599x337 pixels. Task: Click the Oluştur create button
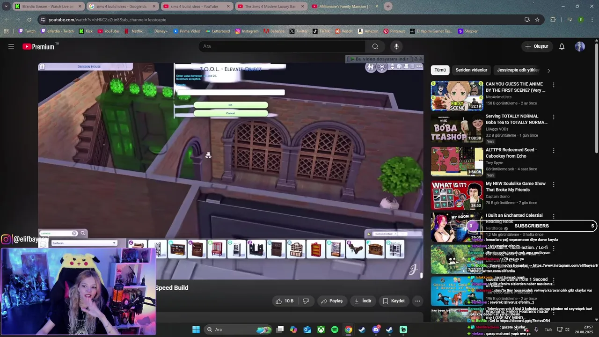click(536, 46)
